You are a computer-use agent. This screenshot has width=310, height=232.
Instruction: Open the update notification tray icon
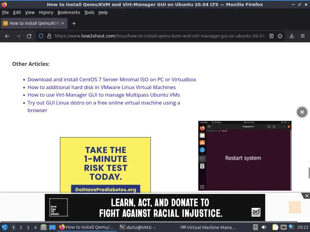point(291,227)
